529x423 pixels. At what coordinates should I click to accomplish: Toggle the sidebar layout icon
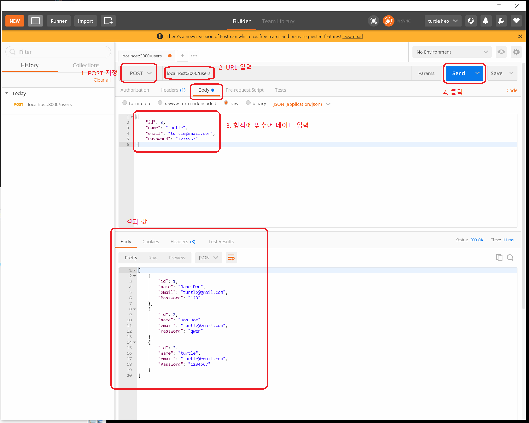coord(35,21)
